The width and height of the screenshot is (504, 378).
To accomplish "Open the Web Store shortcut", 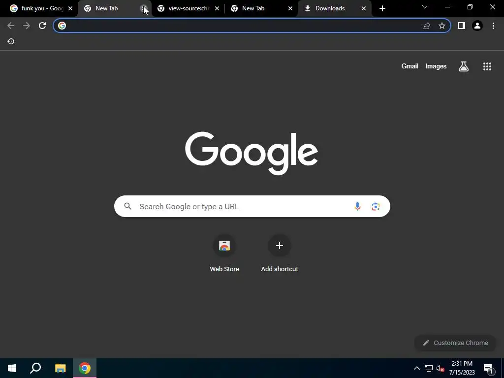I will [224, 254].
